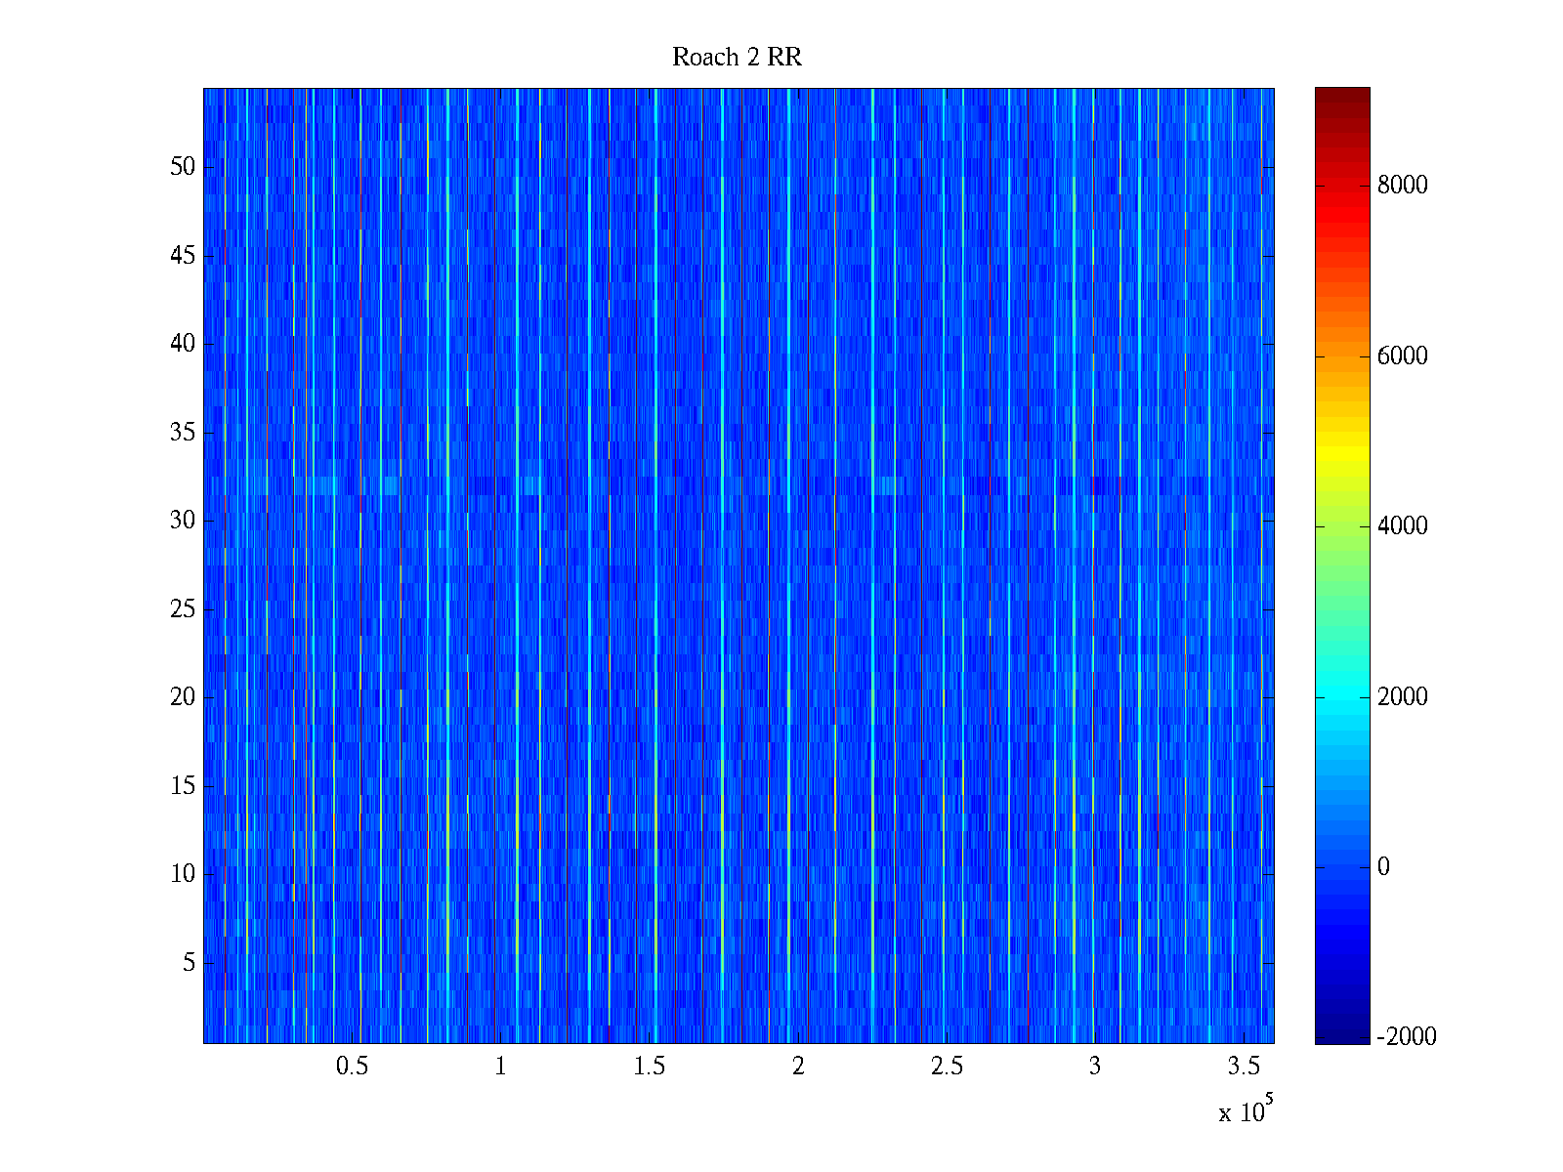This screenshot has height=1172, width=1563.
Task: Click the colorbar label -2000
Action: [1406, 1037]
